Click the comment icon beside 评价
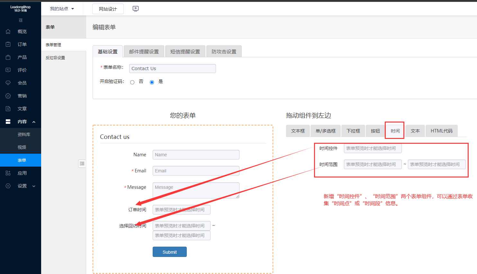This screenshot has width=477, height=274. (8, 70)
